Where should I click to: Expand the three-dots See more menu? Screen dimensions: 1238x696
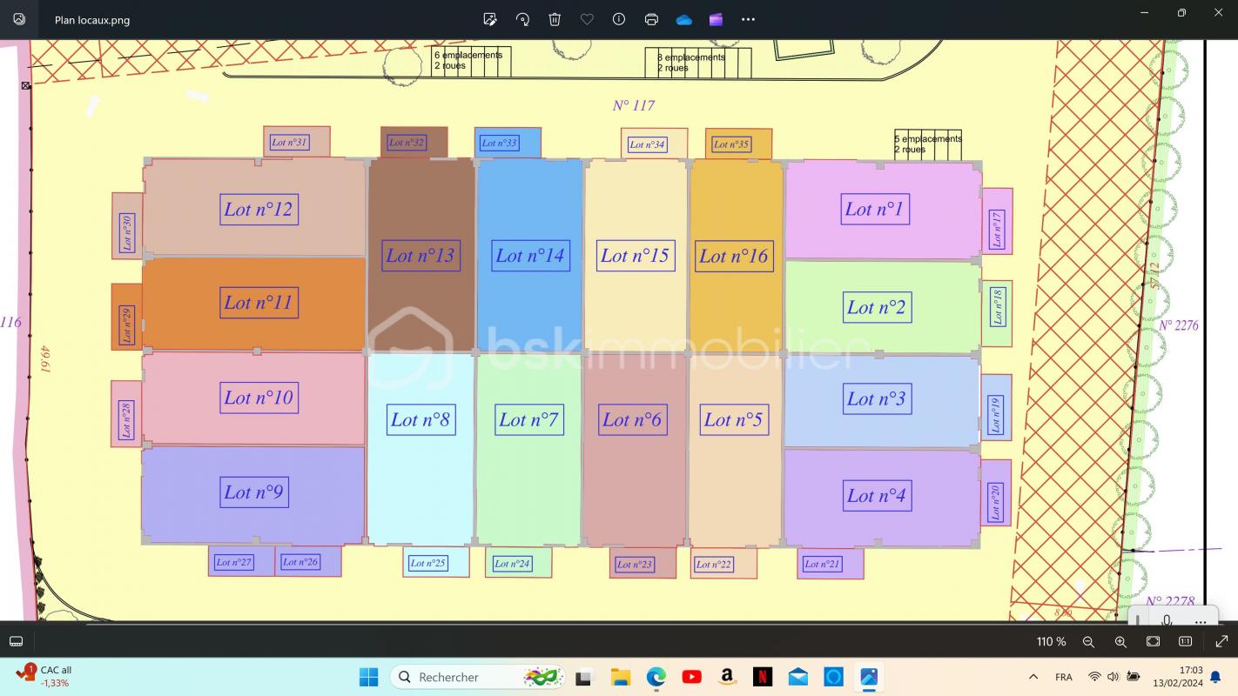click(x=748, y=19)
